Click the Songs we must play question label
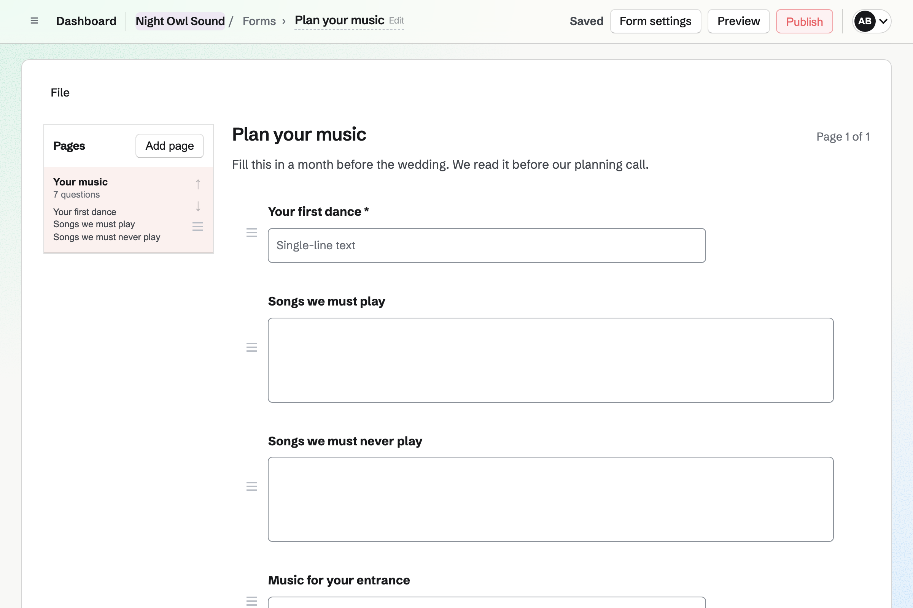This screenshot has height=608, width=913. pyautogui.click(x=326, y=301)
